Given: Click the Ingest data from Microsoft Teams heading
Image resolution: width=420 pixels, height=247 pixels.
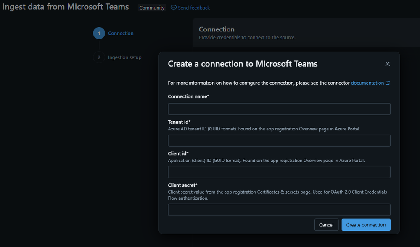Looking at the screenshot, I should pos(66,7).
